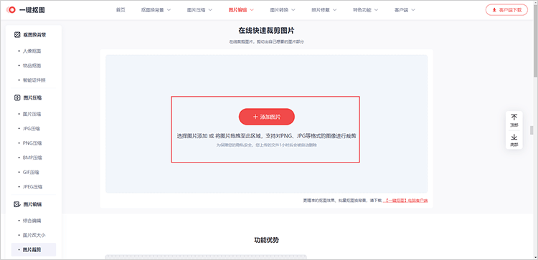Jump to page bottom with 底部 arrow icon

point(514,137)
